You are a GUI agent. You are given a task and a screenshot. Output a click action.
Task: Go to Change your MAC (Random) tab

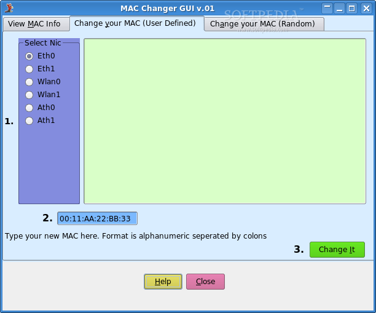tap(264, 24)
